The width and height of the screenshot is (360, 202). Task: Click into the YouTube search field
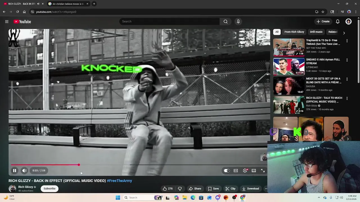(x=169, y=22)
